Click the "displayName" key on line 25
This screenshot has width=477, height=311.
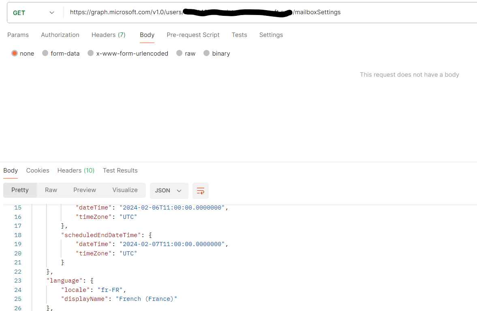84,299
